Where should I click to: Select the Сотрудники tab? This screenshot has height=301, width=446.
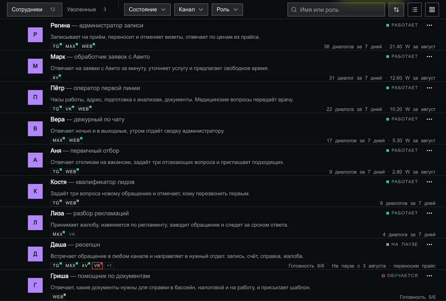[34, 10]
